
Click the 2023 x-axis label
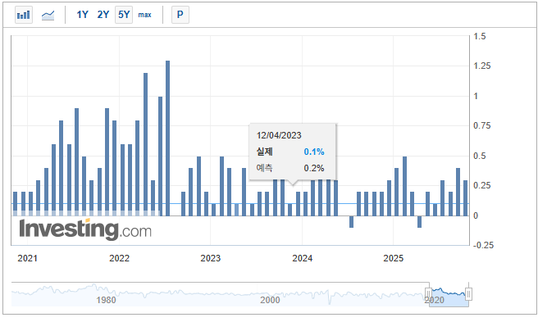point(210,258)
